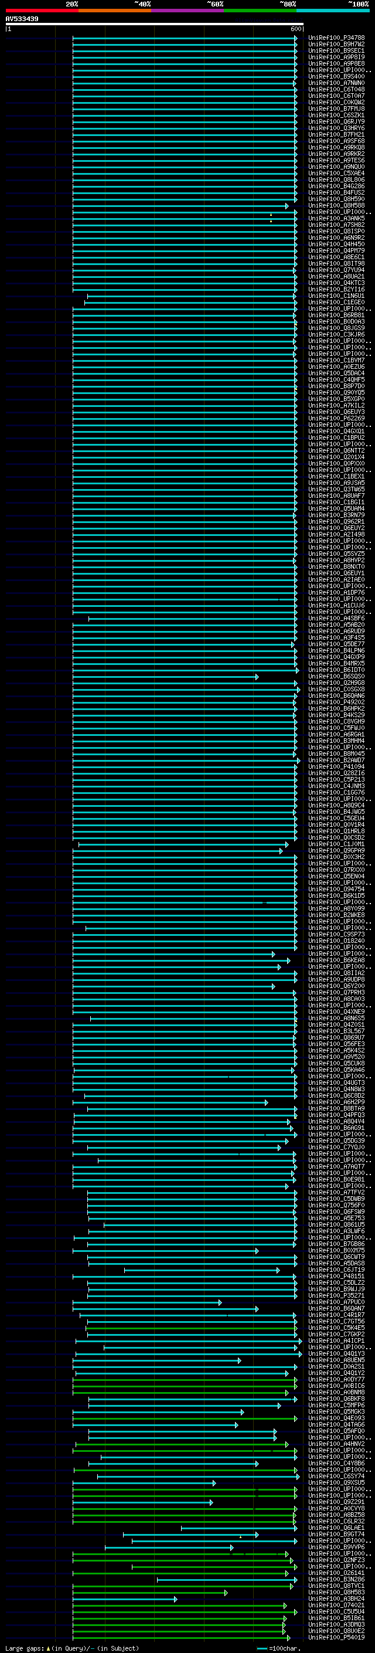This screenshot has height=1653, width=375.
Task: Select hit label UniRef100_P62269
Action: 336,419
